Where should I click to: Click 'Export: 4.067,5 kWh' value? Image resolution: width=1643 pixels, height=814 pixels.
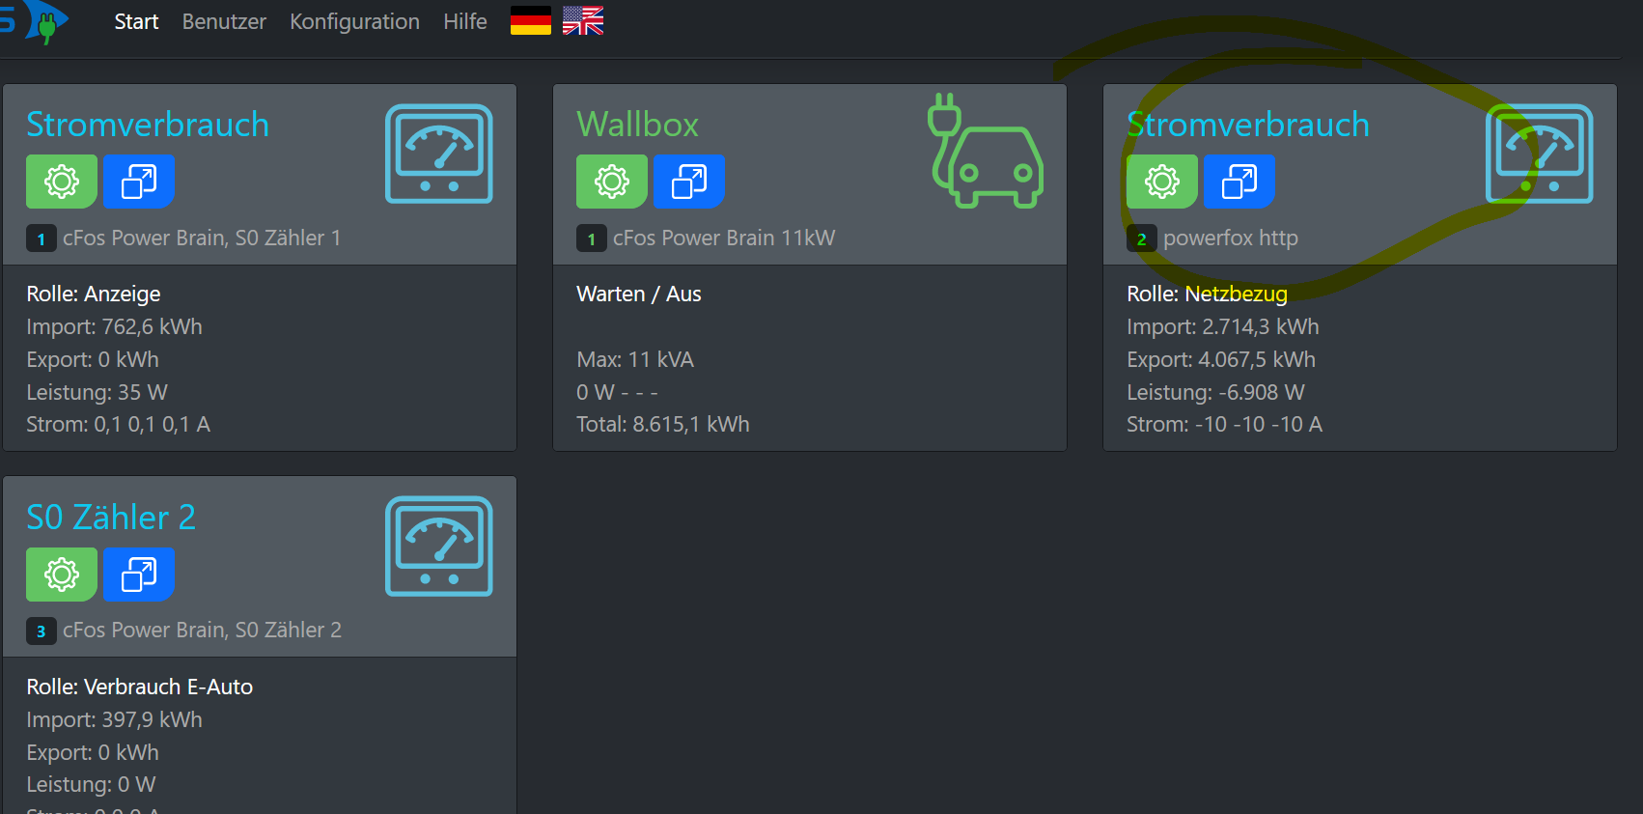(x=1221, y=359)
